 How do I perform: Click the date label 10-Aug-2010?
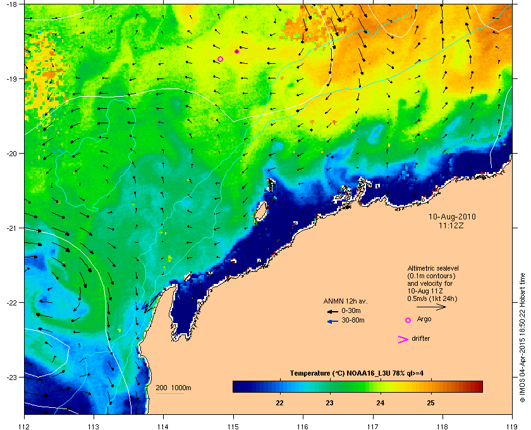coord(452,216)
